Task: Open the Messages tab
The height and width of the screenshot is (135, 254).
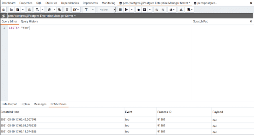Action: point(40,104)
